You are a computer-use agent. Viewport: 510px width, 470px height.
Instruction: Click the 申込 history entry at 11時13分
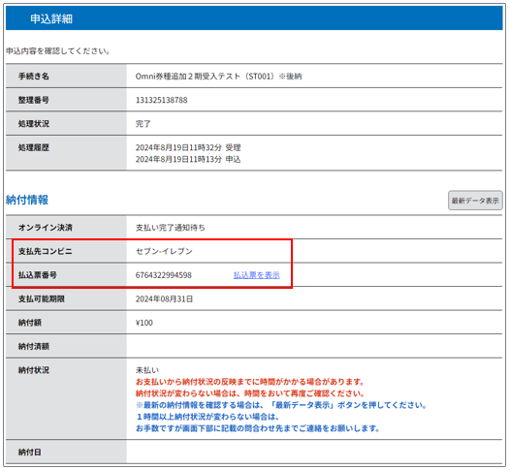tap(188, 159)
